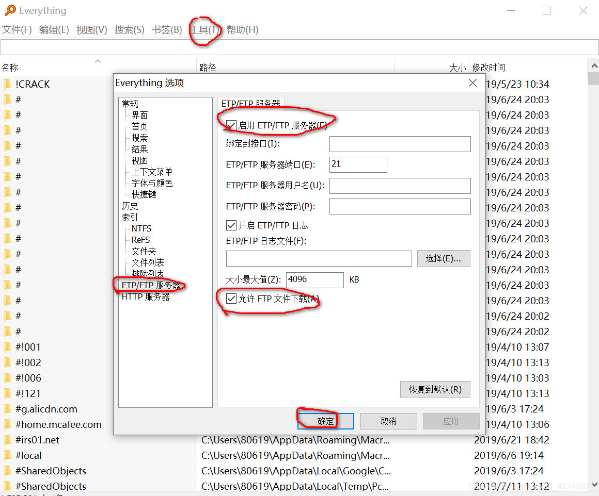
Task: Select 界面 in the options tree
Action: (139, 115)
